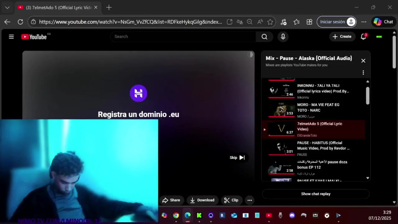Open the zoom magnifier in address bar
Image resolution: width=398 pixels, height=224 pixels.
[250, 22]
